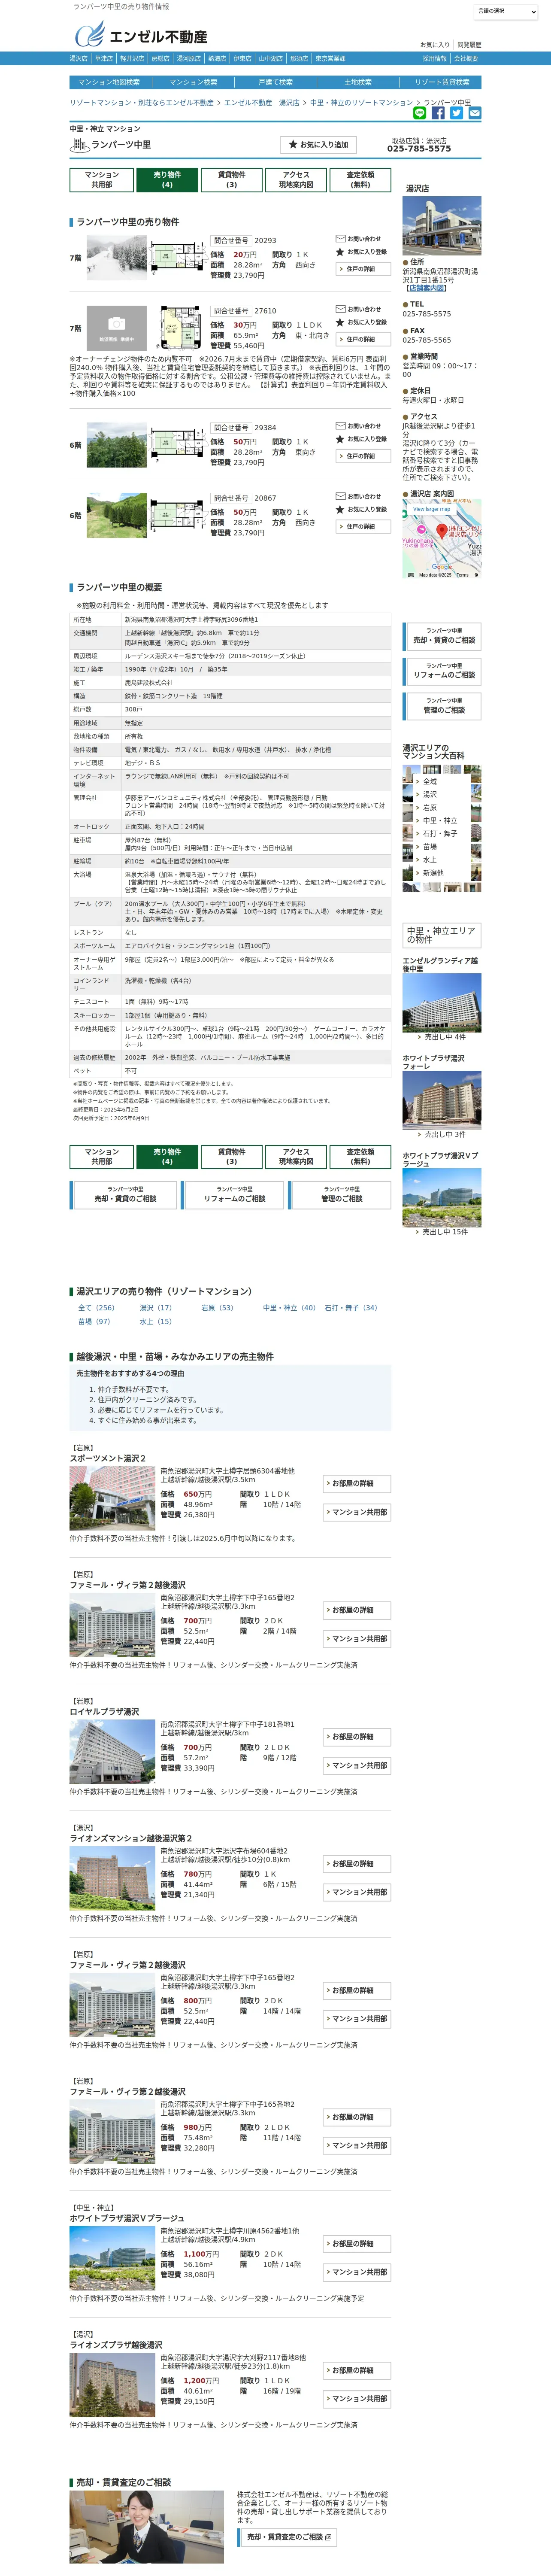This screenshot has width=551, height=2576.
Task: Share the listing on Facebook
Action: [438, 113]
